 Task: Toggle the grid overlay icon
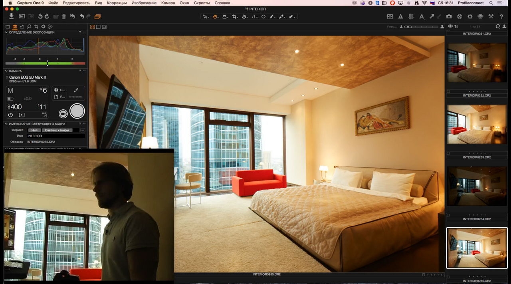411,17
